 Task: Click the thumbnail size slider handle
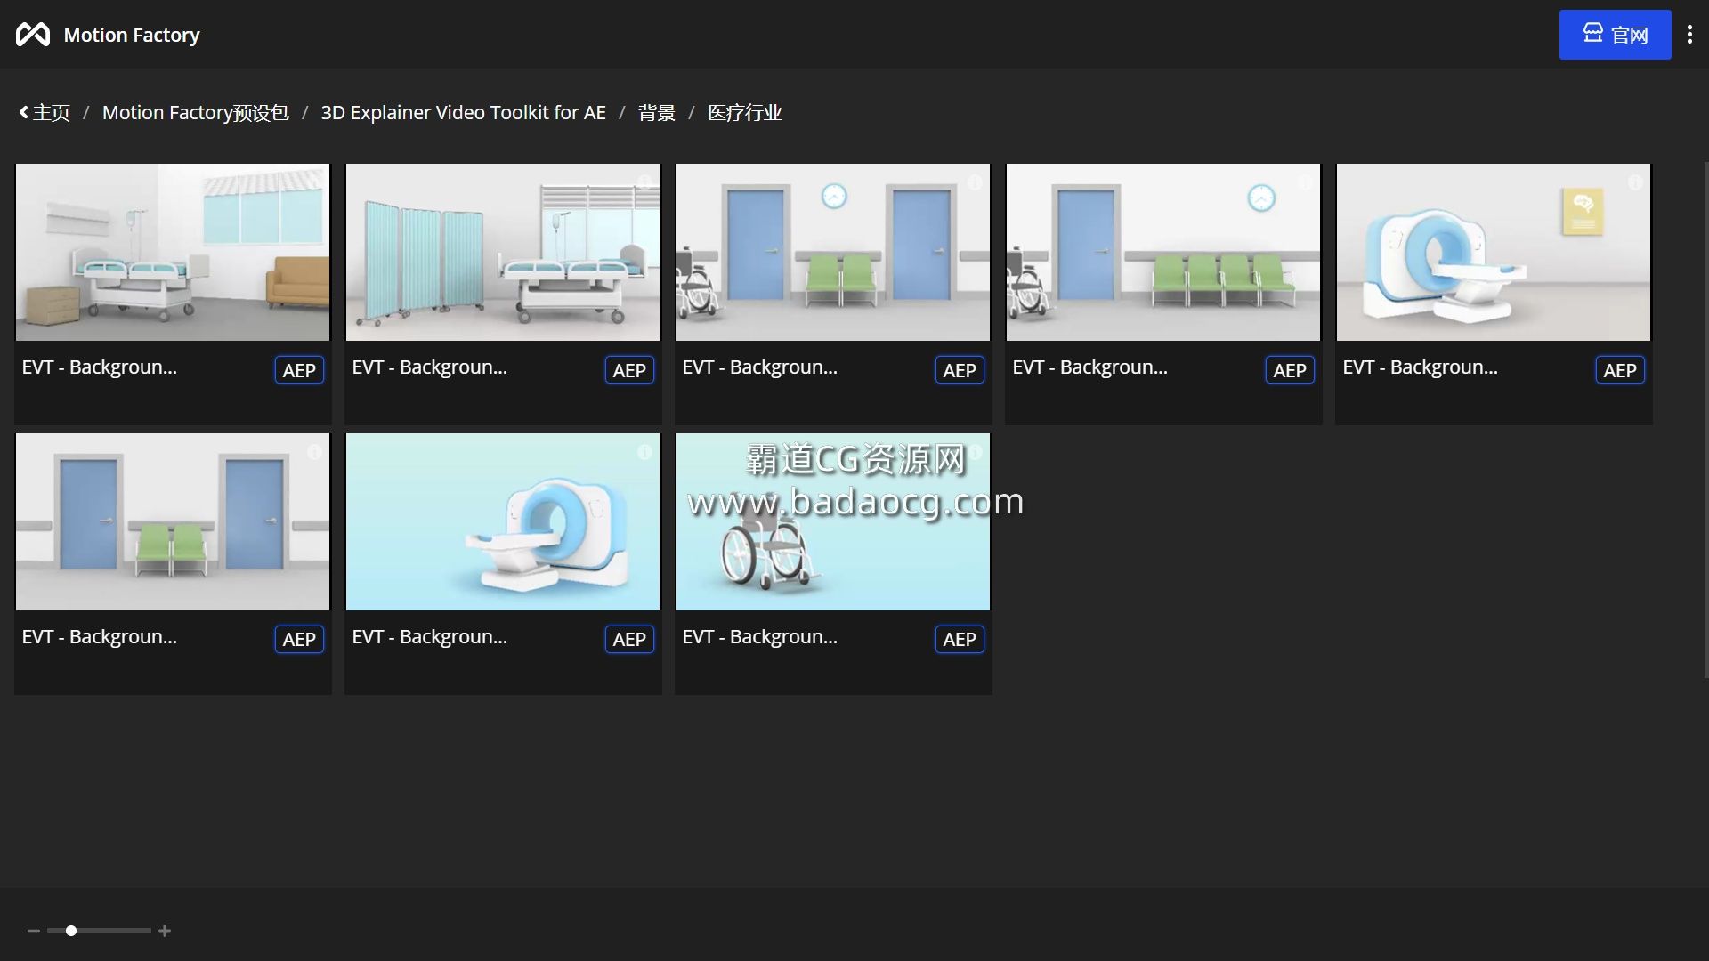point(71,931)
